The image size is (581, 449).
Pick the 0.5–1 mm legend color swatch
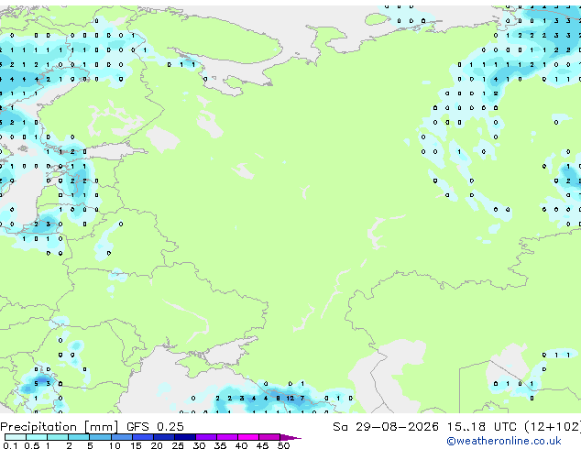37,437
